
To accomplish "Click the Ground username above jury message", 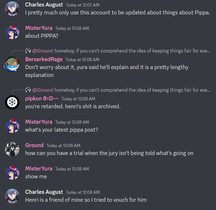I will (34, 145).
